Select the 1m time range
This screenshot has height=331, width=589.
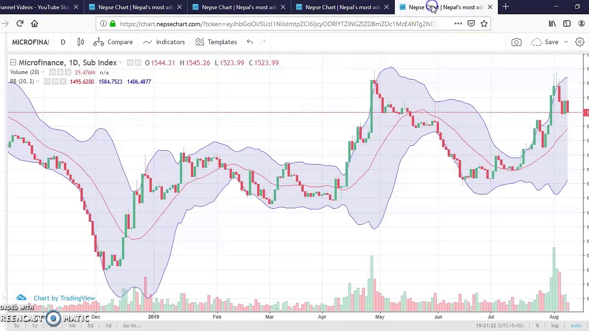pyautogui.click(x=72, y=325)
